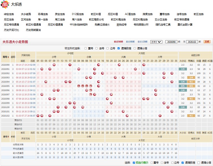This screenshot has width=213, height=166.
Task: Open 中5保4旋转矩阵 link
Action: [79, 25]
